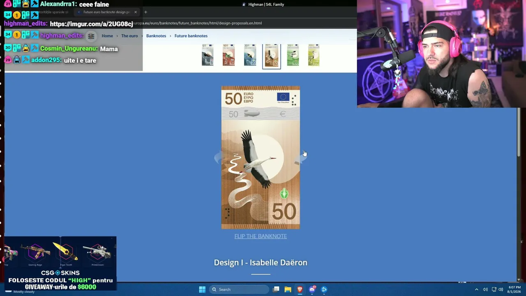Click the browser address bar URL

(197, 23)
